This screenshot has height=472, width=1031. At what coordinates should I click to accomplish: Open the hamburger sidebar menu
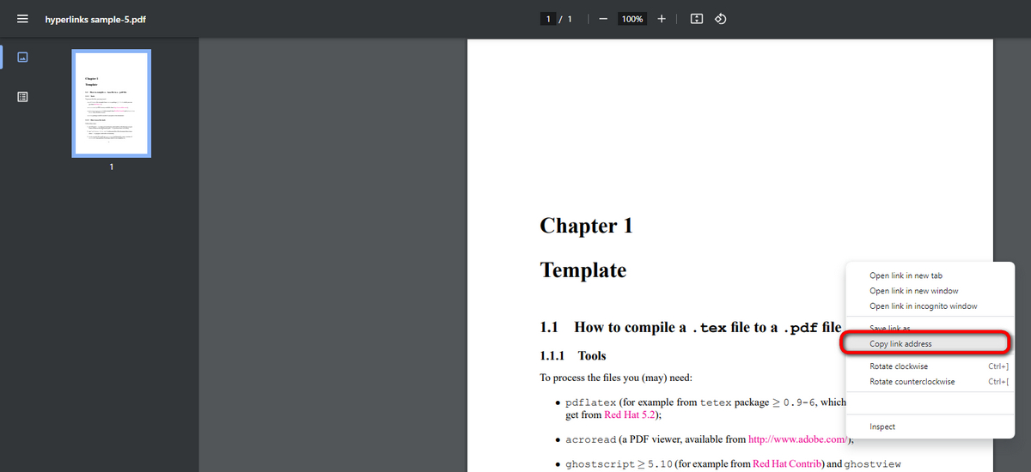click(x=22, y=19)
